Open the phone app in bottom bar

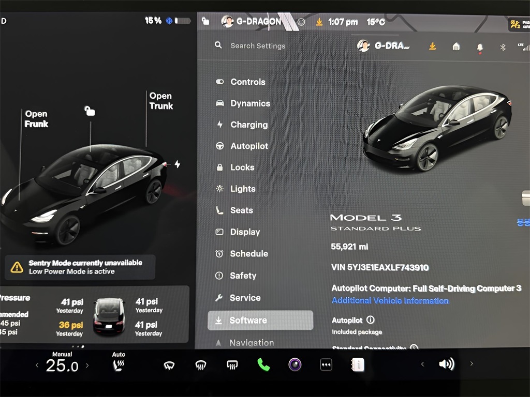point(263,365)
